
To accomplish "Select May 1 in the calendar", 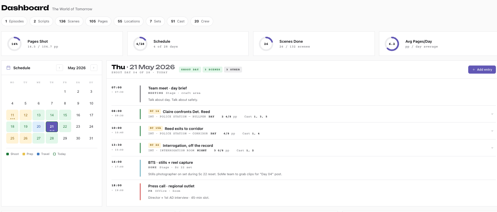I will point(65,92).
